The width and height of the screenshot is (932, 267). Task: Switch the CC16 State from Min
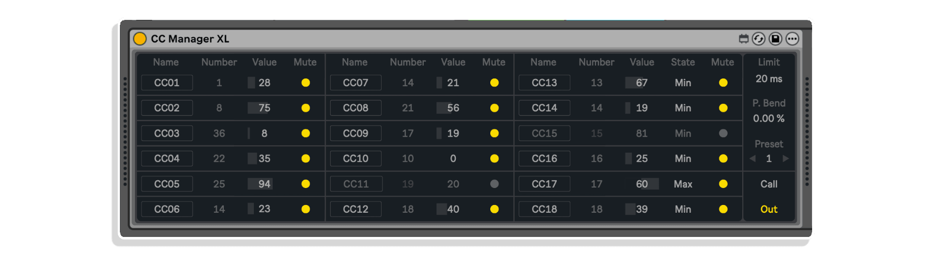click(683, 158)
